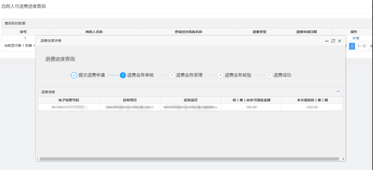Select the 征收项目 column header
The height and width of the screenshot is (170, 373).
tap(130, 100)
